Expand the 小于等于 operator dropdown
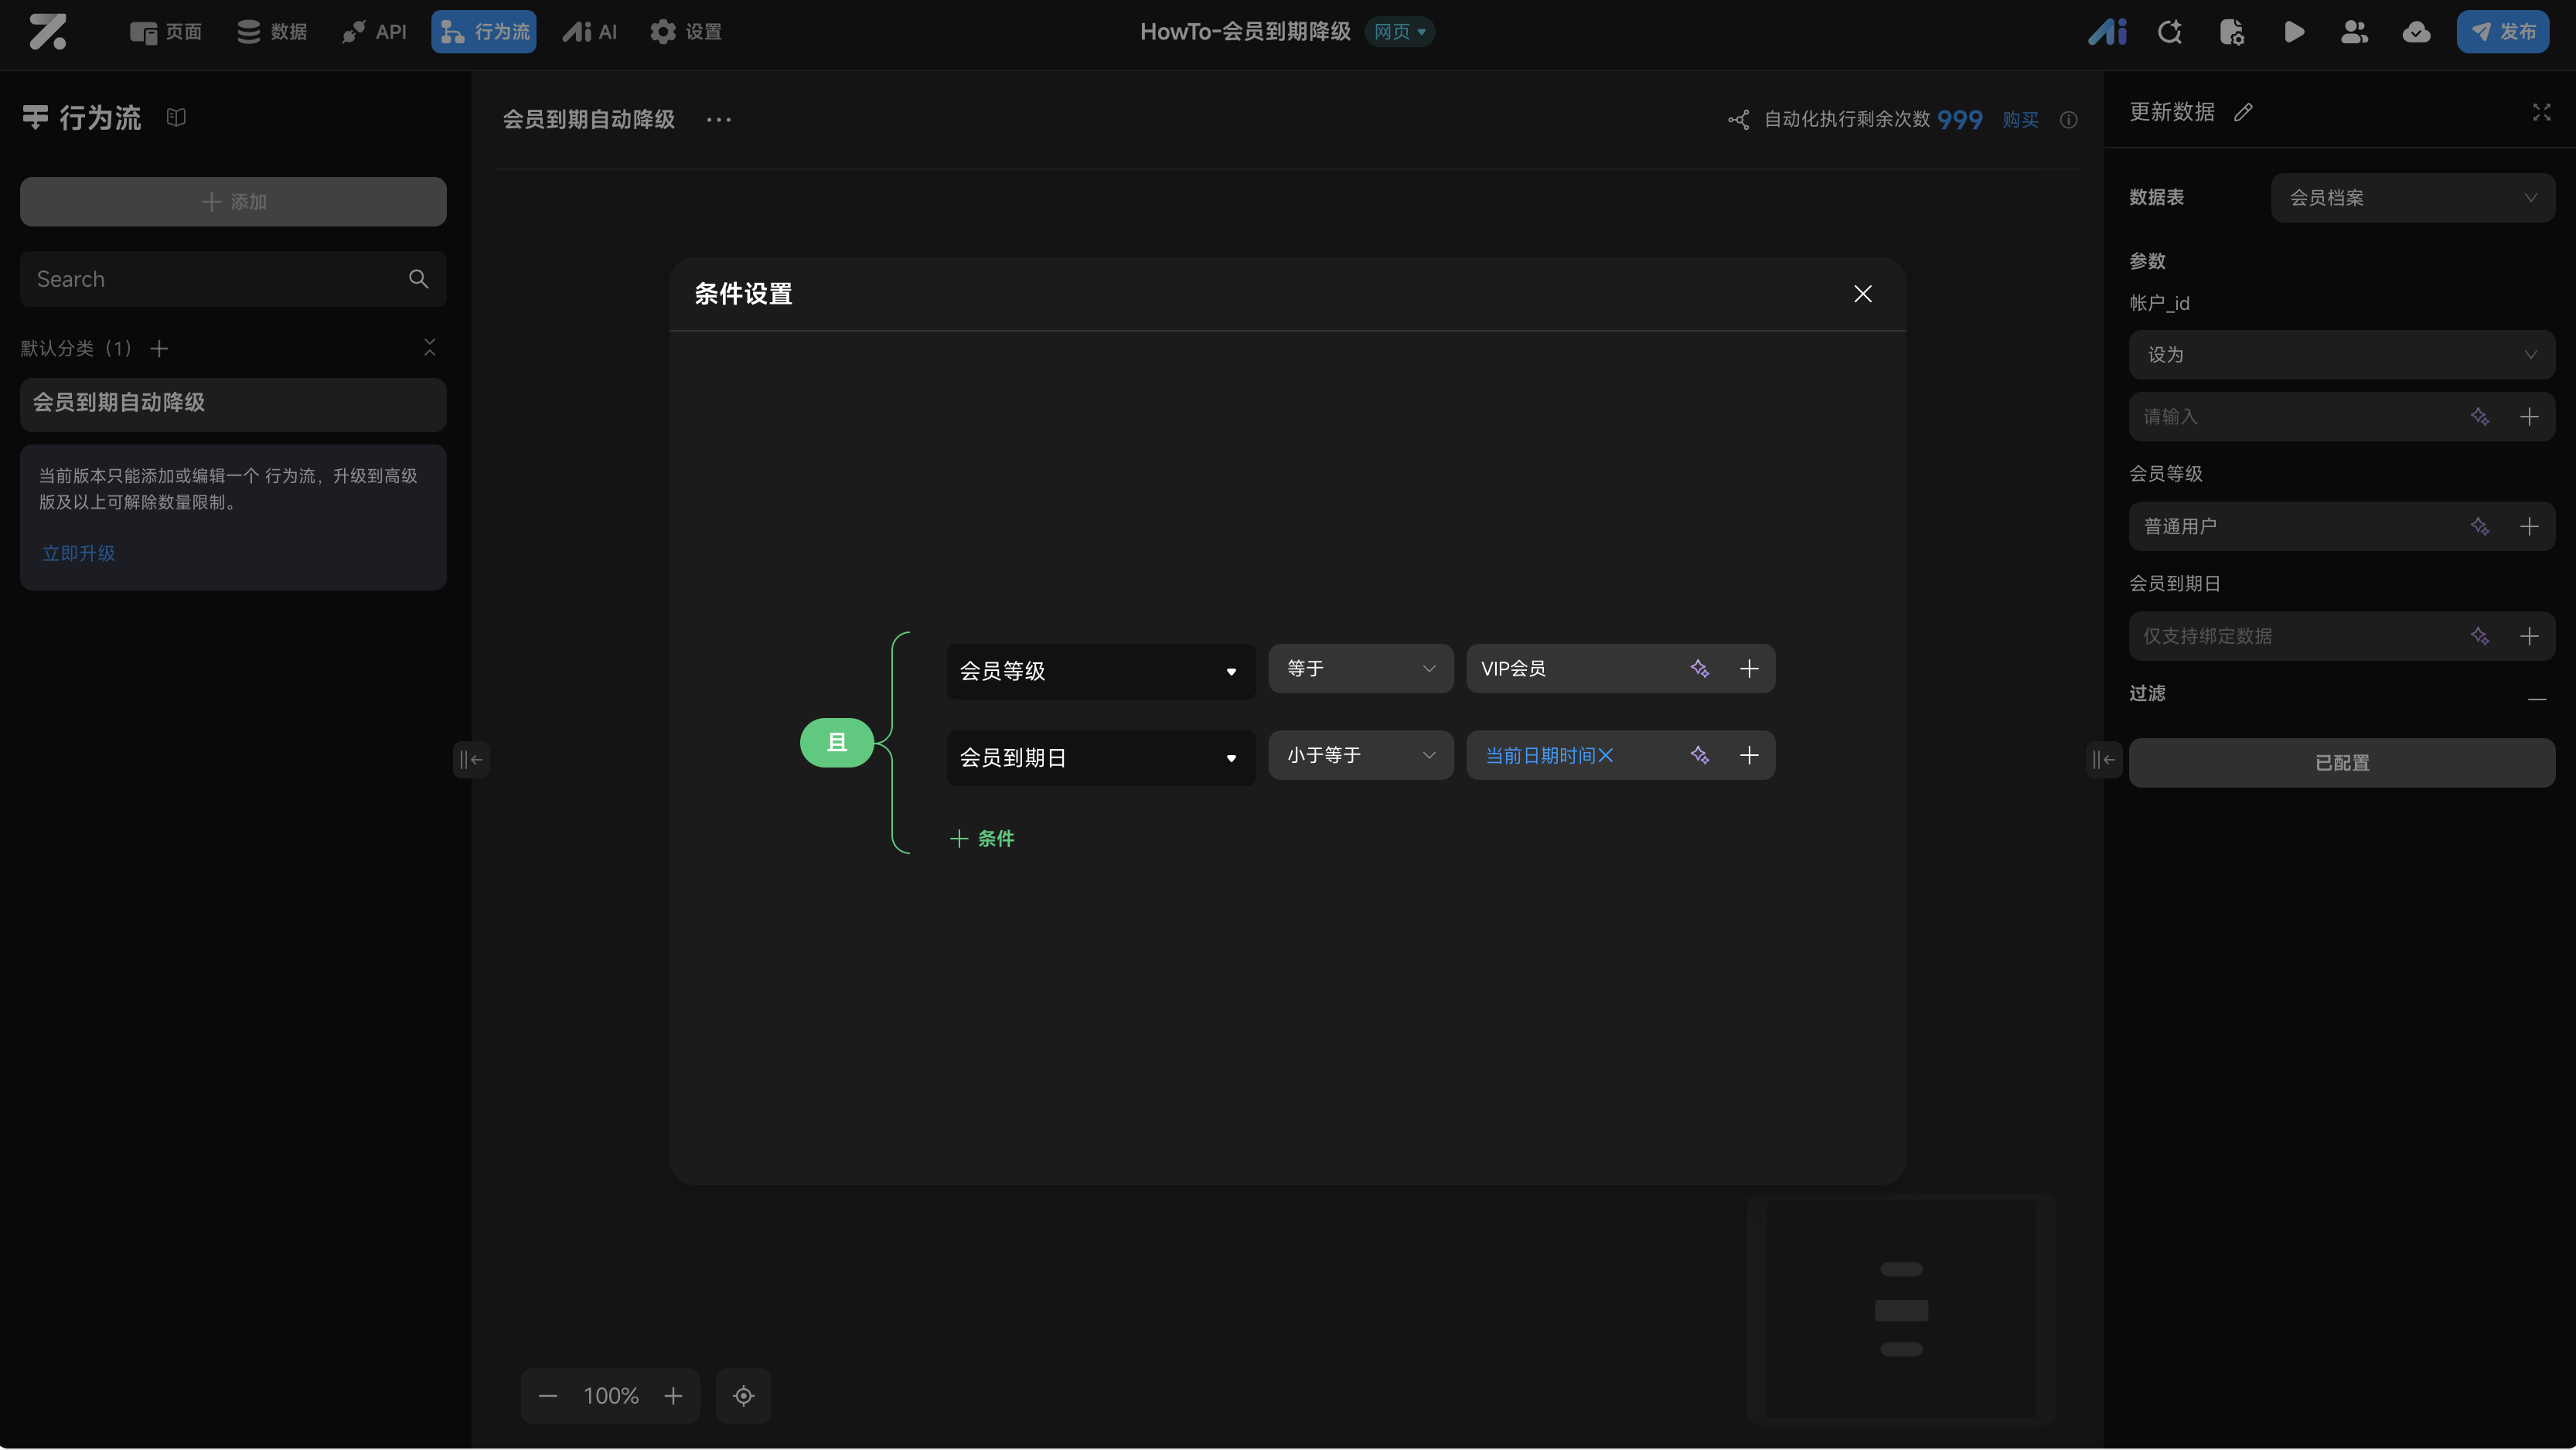 click(x=1360, y=756)
